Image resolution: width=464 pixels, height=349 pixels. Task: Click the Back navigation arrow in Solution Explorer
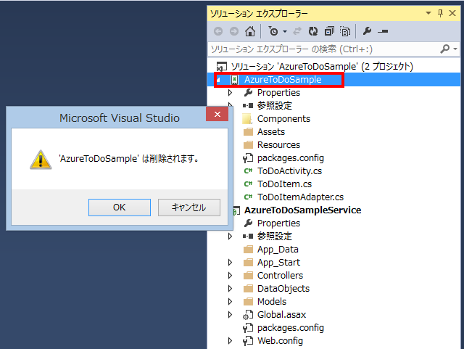coord(218,31)
